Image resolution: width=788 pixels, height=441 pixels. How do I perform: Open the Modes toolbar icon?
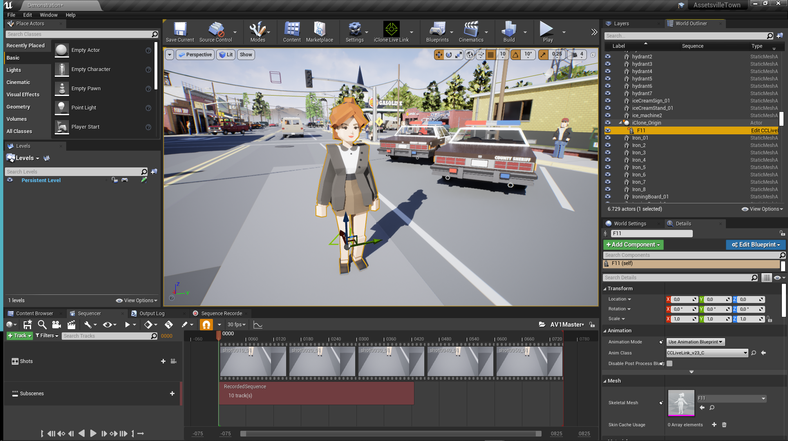pos(257,32)
